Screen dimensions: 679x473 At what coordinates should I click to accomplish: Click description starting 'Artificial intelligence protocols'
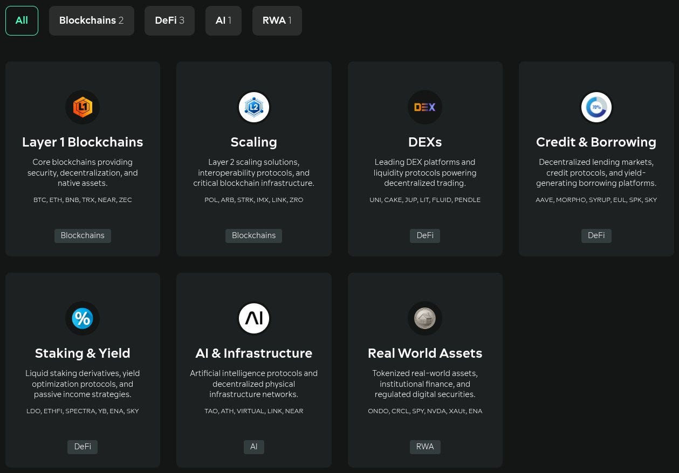click(x=253, y=384)
